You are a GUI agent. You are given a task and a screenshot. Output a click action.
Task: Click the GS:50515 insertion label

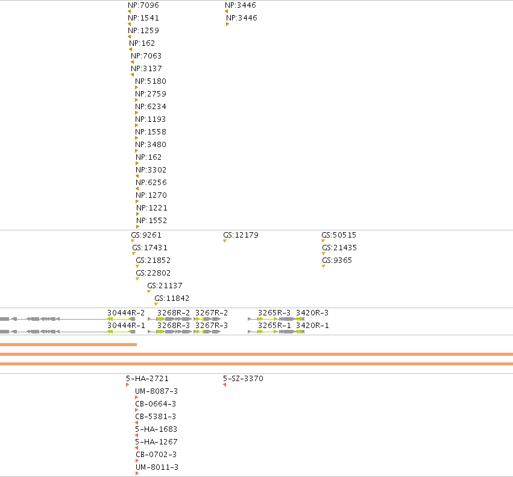pyautogui.click(x=339, y=235)
